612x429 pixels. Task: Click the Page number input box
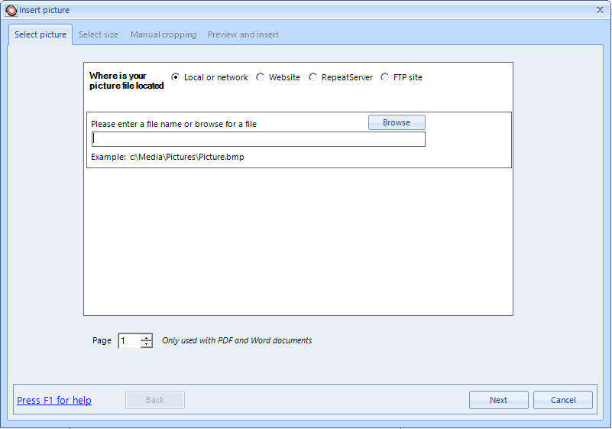[x=129, y=341]
